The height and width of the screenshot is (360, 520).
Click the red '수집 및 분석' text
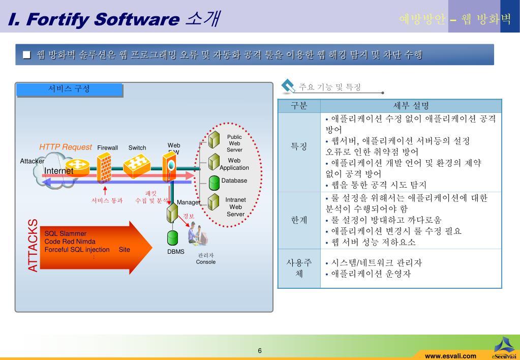coord(151,200)
